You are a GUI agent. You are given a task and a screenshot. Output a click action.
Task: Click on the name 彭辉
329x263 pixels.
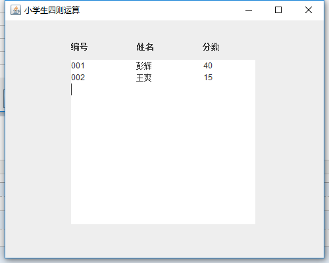click(x=144, y=66)
